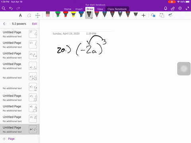Open the Class Notebook tab
This screenshot has width=191, height=143.
click(x=117, y=9)
